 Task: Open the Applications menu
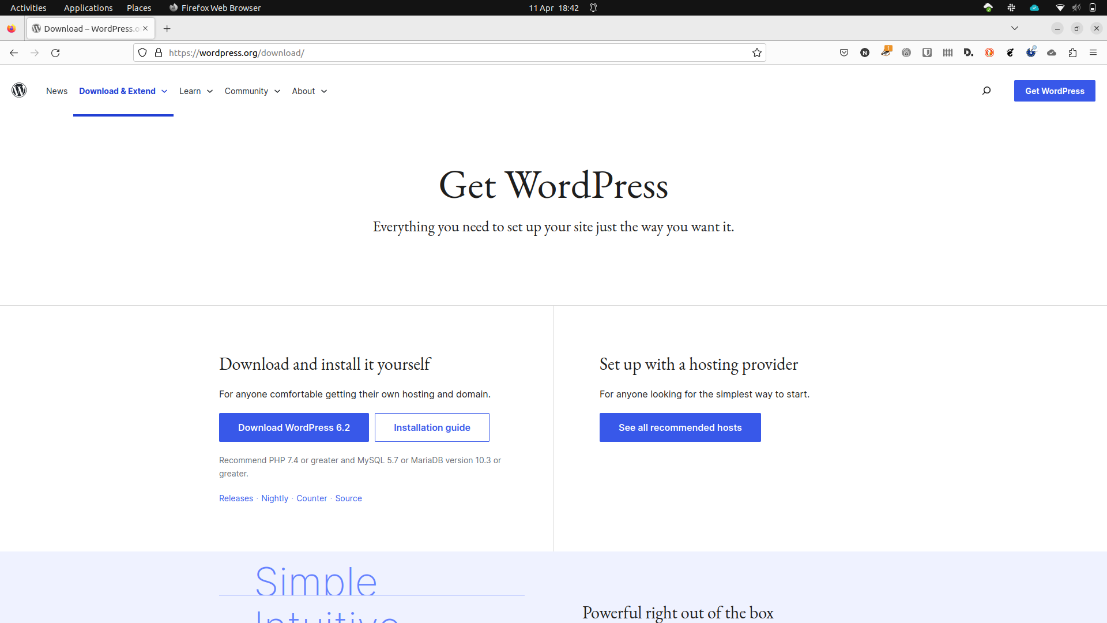pyautogui.click(x=88, y=7)
